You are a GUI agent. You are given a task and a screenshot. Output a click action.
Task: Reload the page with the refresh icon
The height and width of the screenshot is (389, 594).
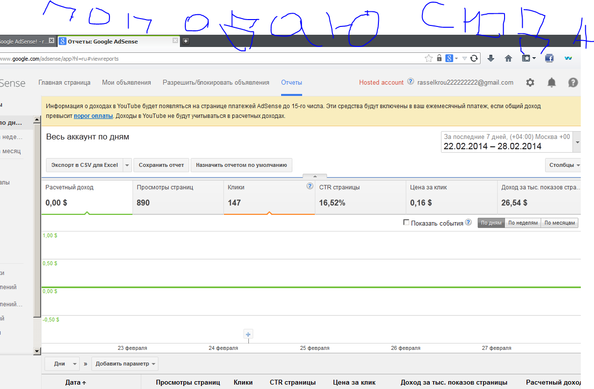coord(474,58)
